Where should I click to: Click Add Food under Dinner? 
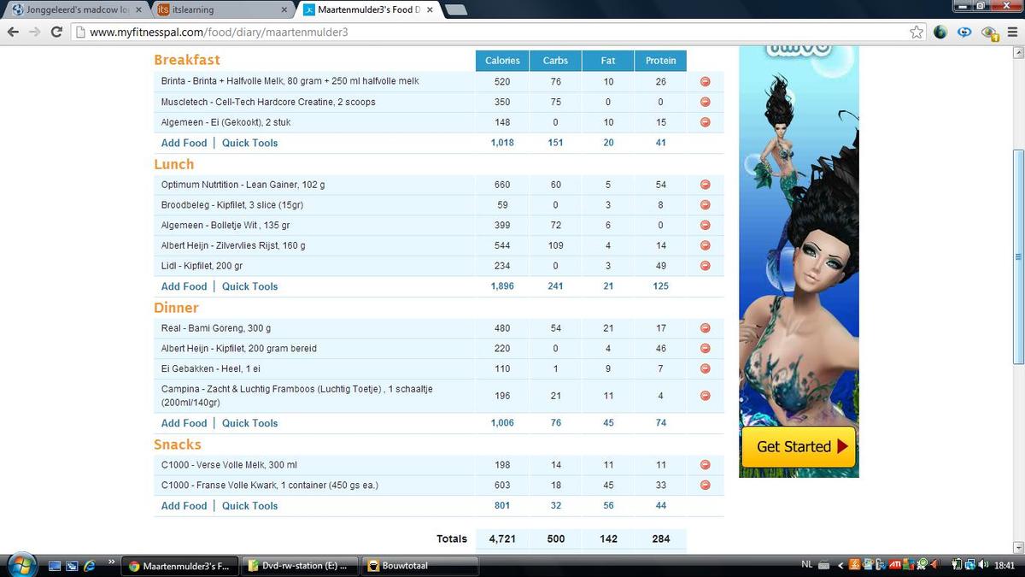184,424
